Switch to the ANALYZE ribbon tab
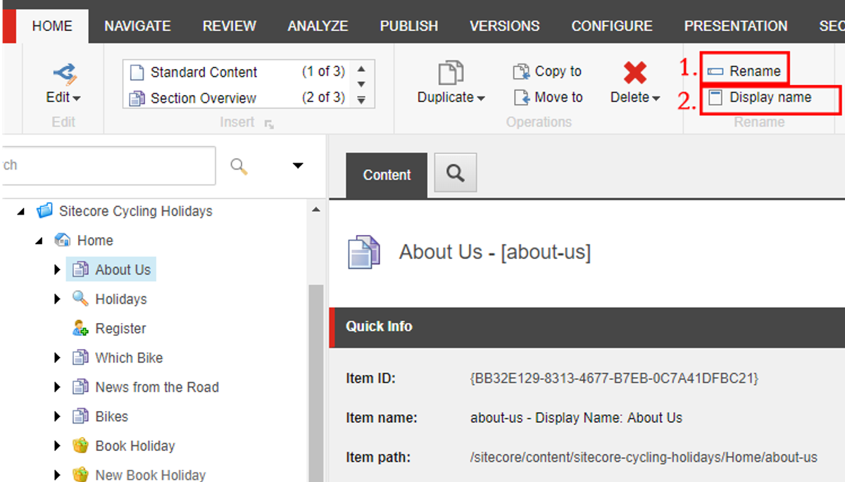The width and height of the screenshot is (845, 482). click(x=318, y=26)
